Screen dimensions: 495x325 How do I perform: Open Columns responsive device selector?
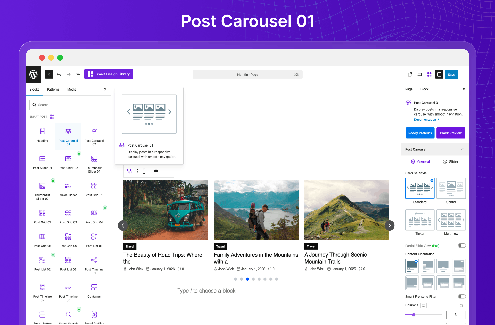424,305
